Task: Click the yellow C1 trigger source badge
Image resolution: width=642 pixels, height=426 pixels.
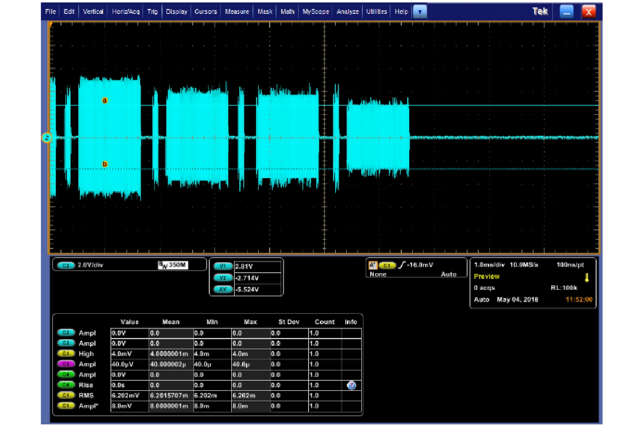Action: 387,265
